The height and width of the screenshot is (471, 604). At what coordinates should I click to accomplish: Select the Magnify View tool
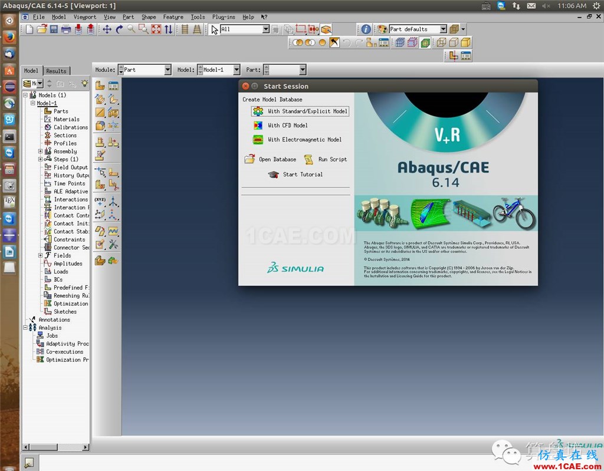click(x=132, y=29)
